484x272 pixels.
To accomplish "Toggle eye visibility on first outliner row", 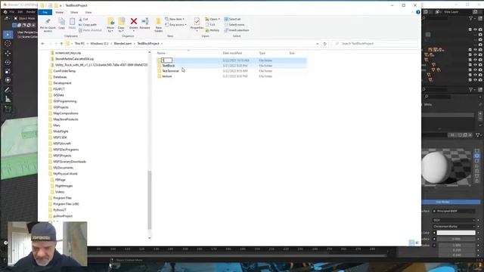I will [475, 29].
